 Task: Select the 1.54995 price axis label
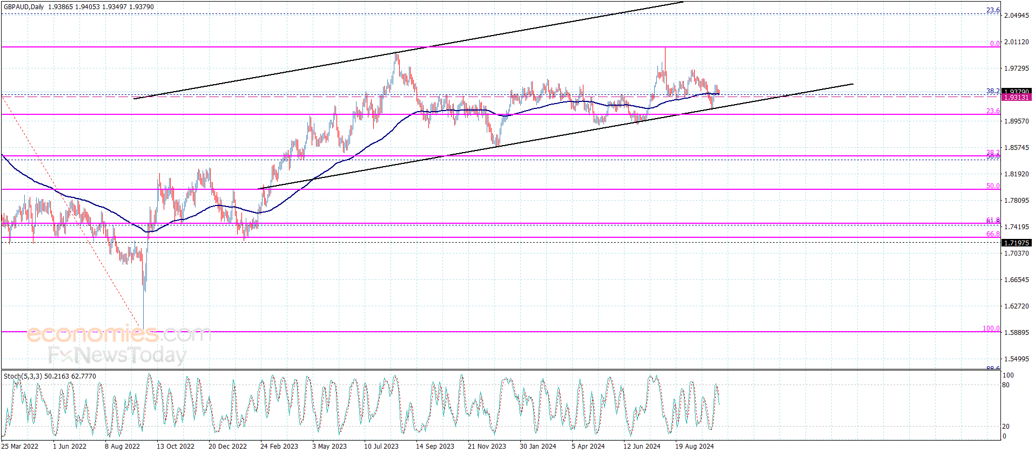pyautogui.click(x=1016, y=359)
